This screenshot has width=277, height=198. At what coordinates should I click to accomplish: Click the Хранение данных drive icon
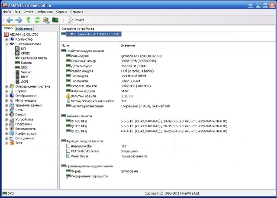click(12, 105)
